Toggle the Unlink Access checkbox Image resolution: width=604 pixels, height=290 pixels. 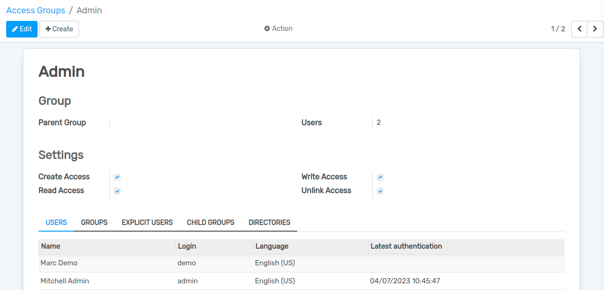coord(380,191)
